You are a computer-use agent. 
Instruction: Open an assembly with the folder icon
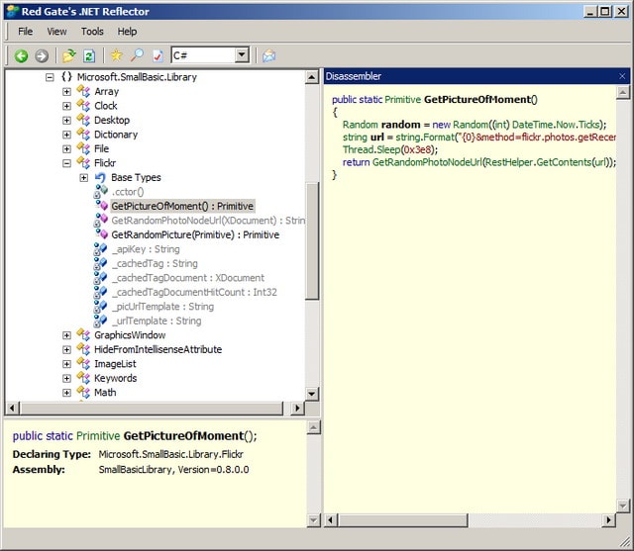click(69, 55)
